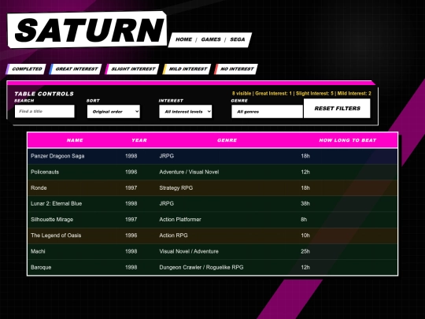Select the Policenauts title
The image size is (425, 319).
45,172
